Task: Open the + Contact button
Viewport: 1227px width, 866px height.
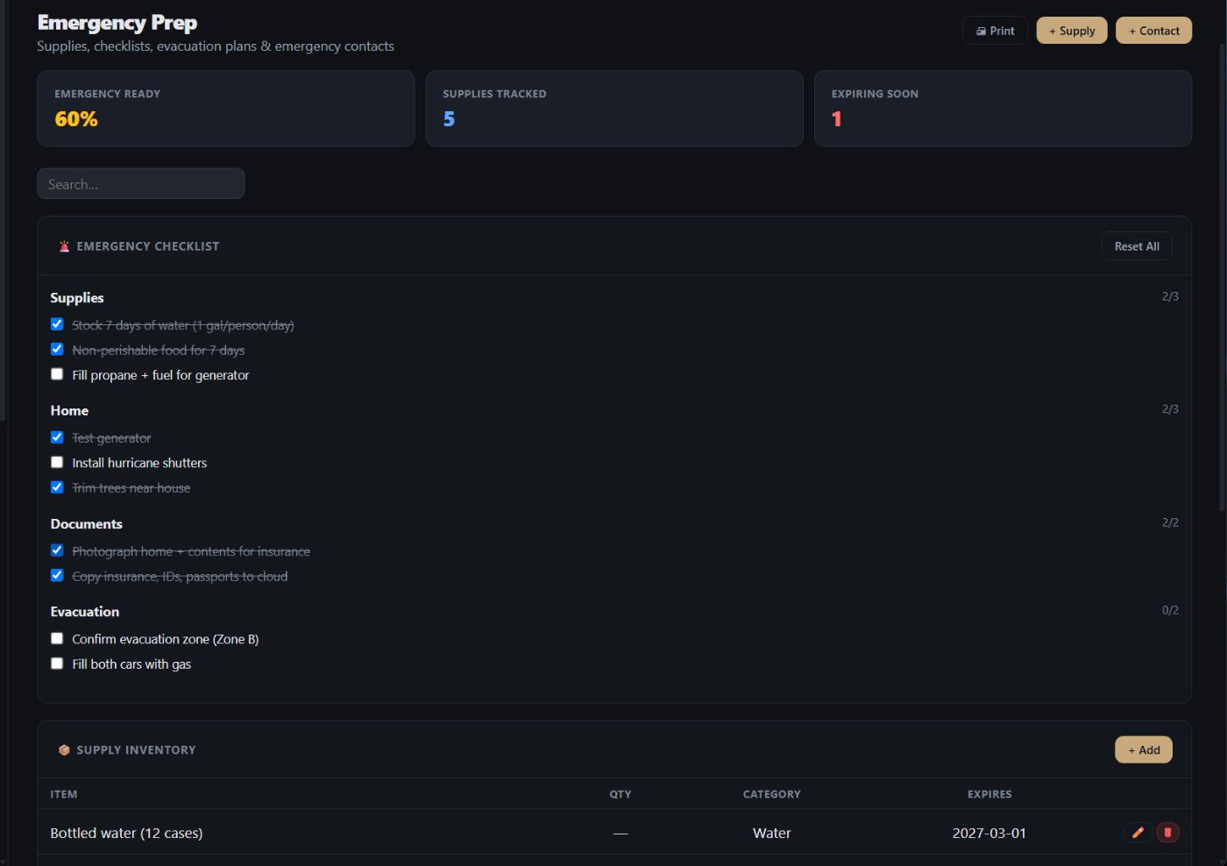Action: 1153,31
